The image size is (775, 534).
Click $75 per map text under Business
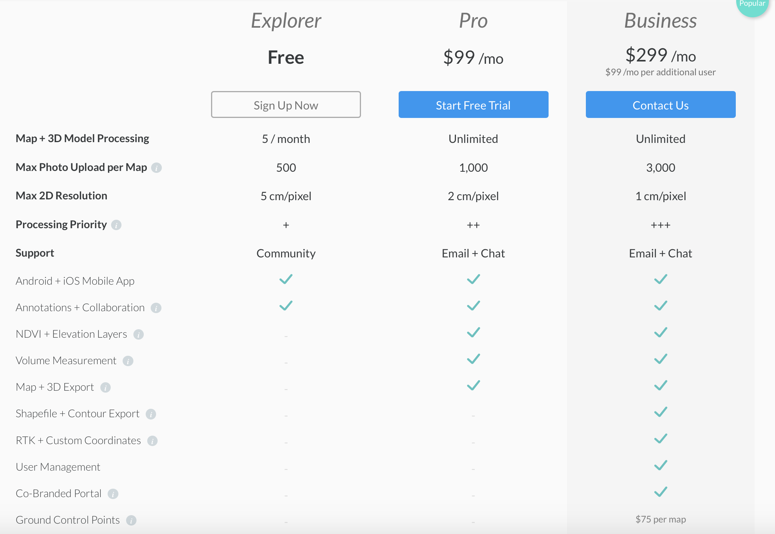(660, 519)
